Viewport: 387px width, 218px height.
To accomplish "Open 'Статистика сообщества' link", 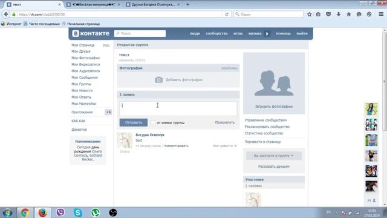I will [264, 133].
